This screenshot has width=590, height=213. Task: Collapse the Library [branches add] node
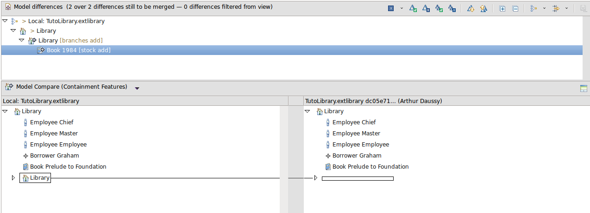point(22,41)
